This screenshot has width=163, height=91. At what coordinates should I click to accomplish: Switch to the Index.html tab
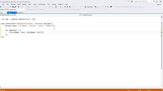pyautogui.click(x=20, y=13)
